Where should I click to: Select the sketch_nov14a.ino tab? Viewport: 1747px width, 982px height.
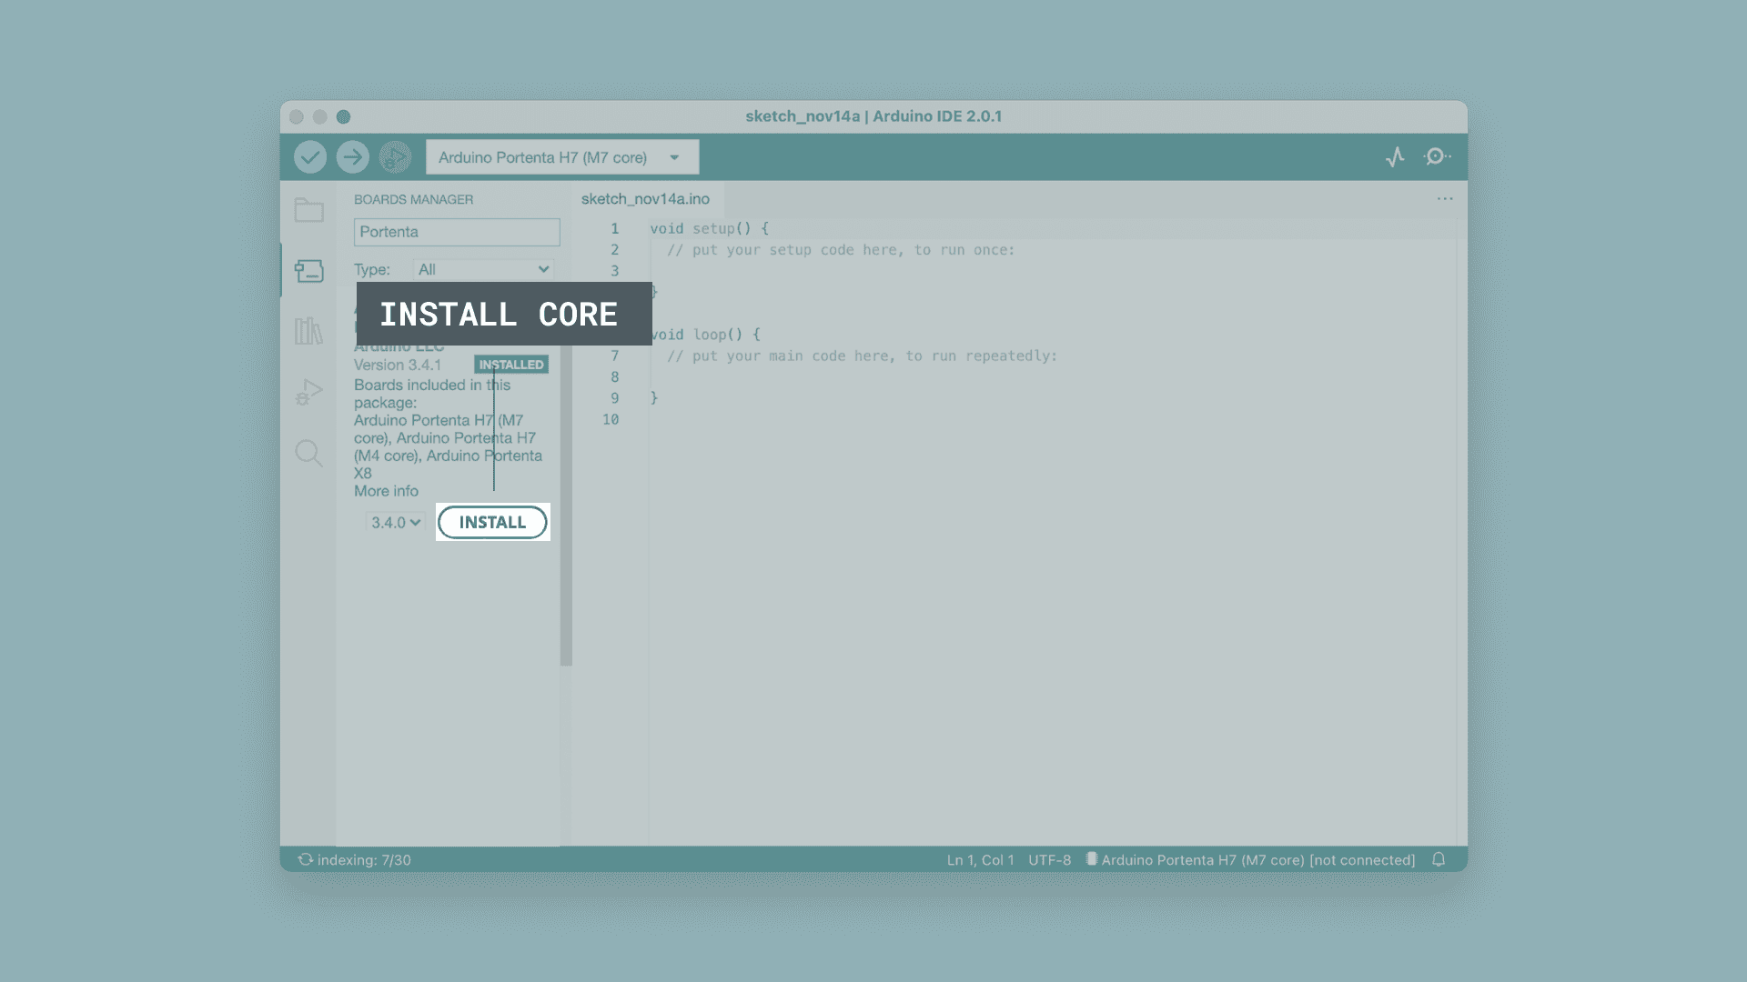pos(645,199)
